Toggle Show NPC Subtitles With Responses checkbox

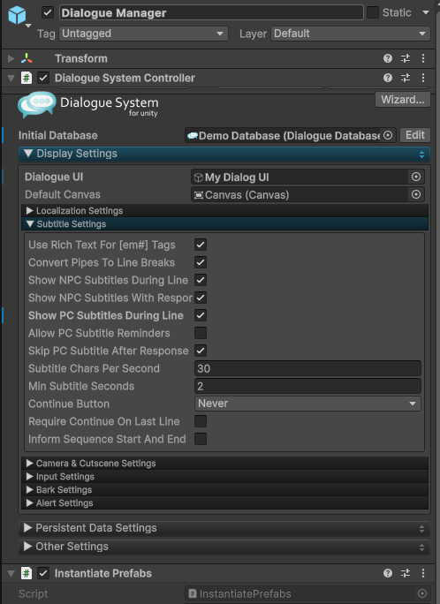click(201, 298)
